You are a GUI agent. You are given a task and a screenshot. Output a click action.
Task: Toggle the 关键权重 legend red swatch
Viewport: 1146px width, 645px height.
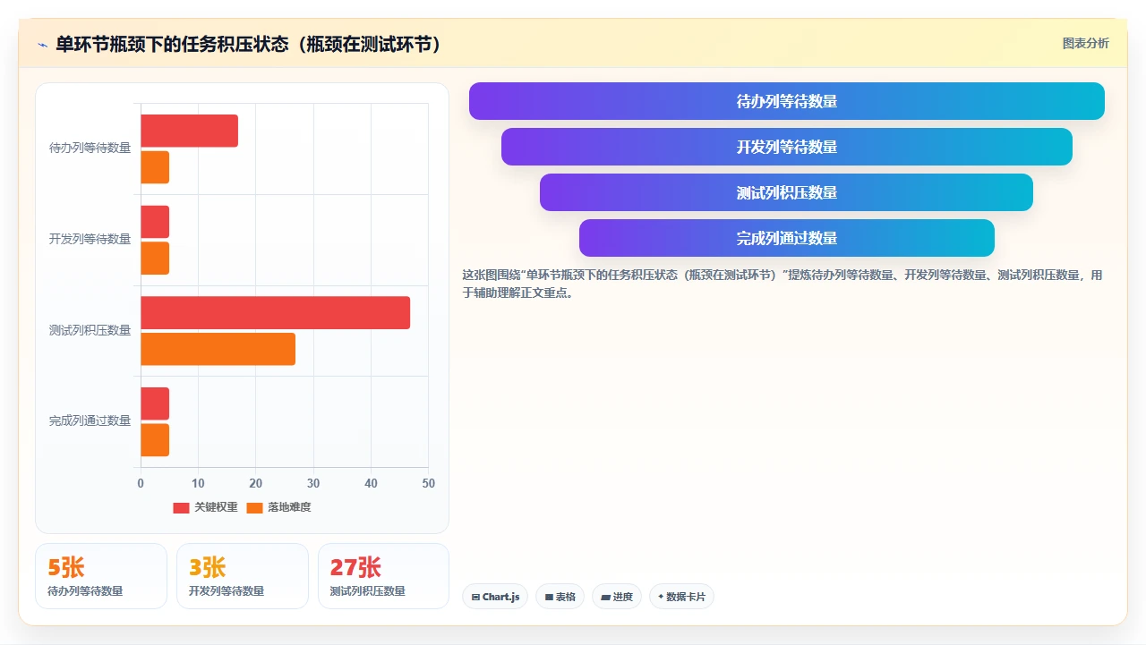click(181, 508)
